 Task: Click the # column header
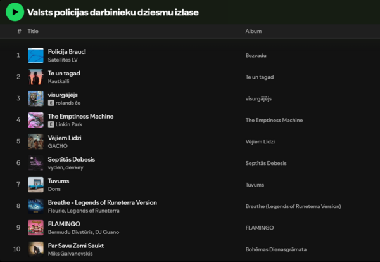point(19,31)
